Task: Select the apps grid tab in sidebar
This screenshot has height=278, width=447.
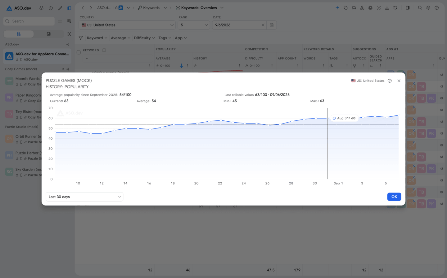Action: coord(19,34)
